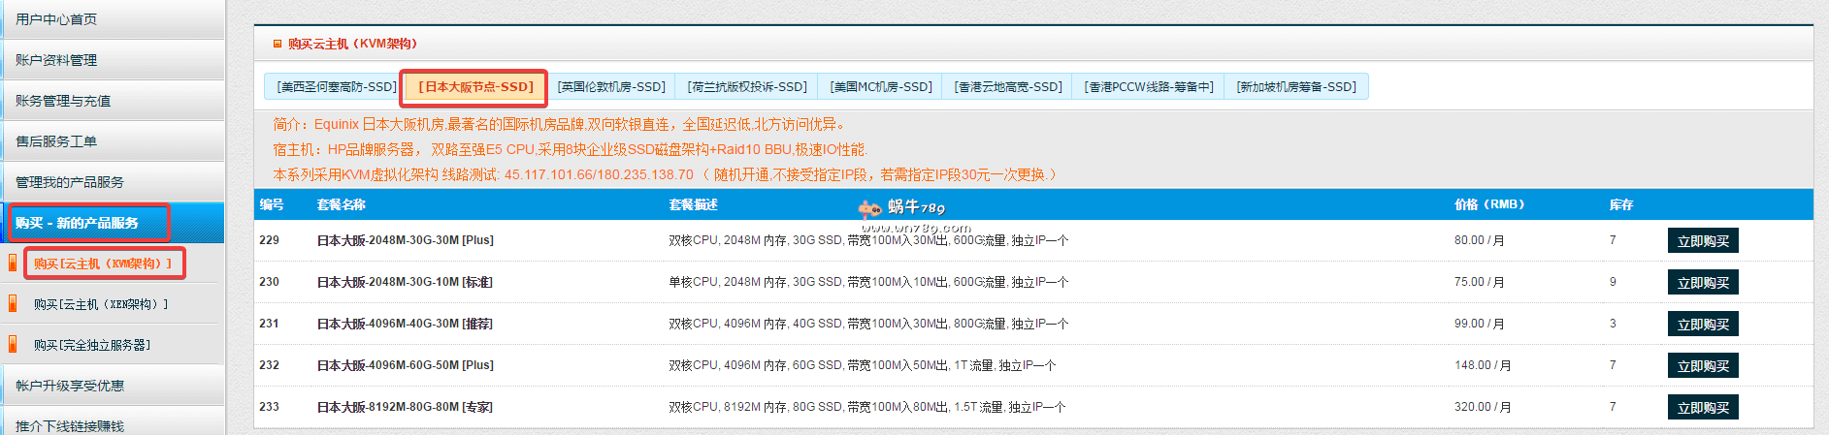Go to 售后服务工单 section
The height and width of the screenshot is (435, 1829).
56,141
